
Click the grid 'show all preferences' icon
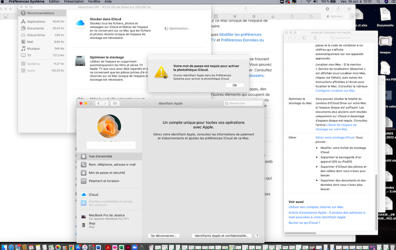[115, 103]
